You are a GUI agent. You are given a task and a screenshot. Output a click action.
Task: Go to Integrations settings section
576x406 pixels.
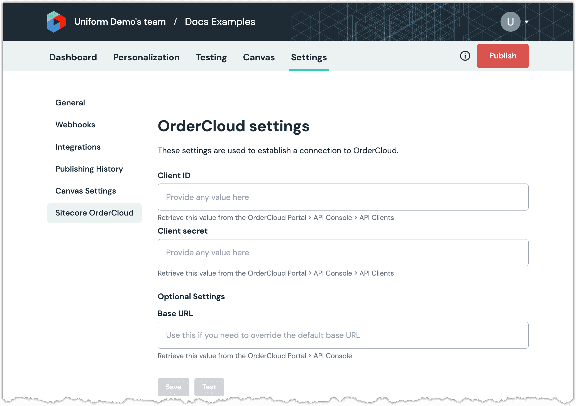click(78, 147)
